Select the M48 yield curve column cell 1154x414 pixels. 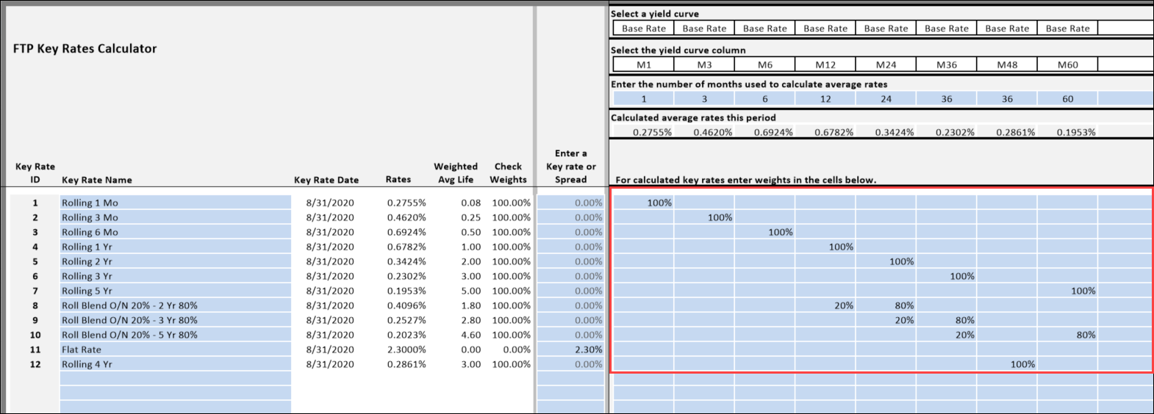tap(1007, 65)
